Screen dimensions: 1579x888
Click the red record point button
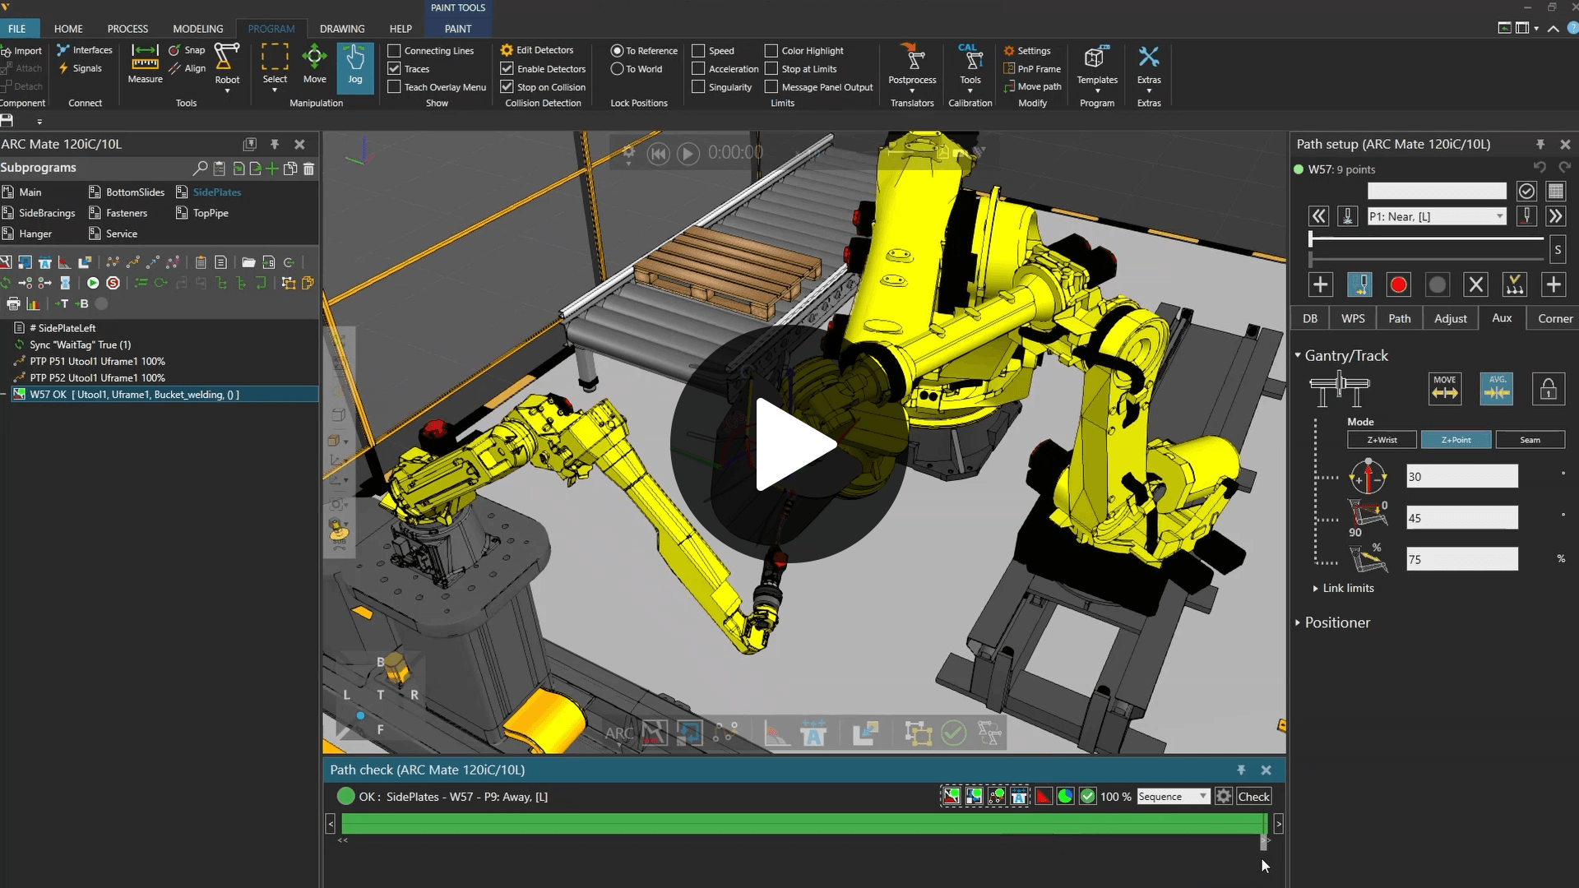click(1398, 285)
